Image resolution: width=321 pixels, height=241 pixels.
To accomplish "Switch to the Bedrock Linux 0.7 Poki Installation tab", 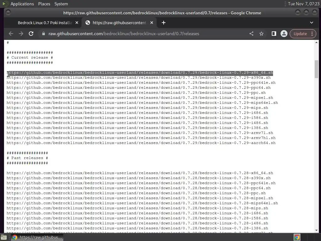I will click(x=45, y=23).
